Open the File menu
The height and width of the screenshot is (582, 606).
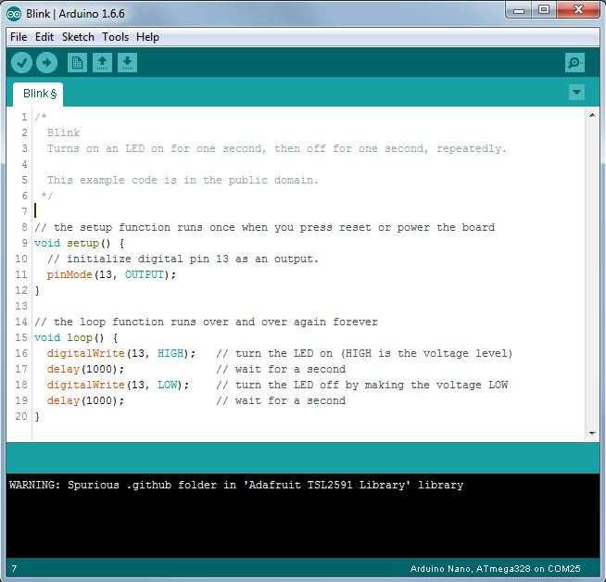tap(19, 37)
